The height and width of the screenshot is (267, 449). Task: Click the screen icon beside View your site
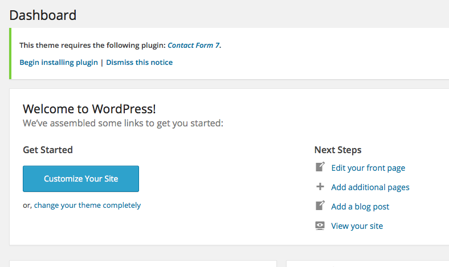point(320,225)
